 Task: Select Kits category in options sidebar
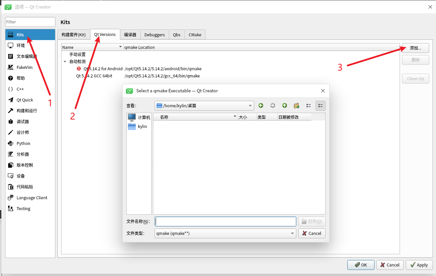[x=30, y=35]
